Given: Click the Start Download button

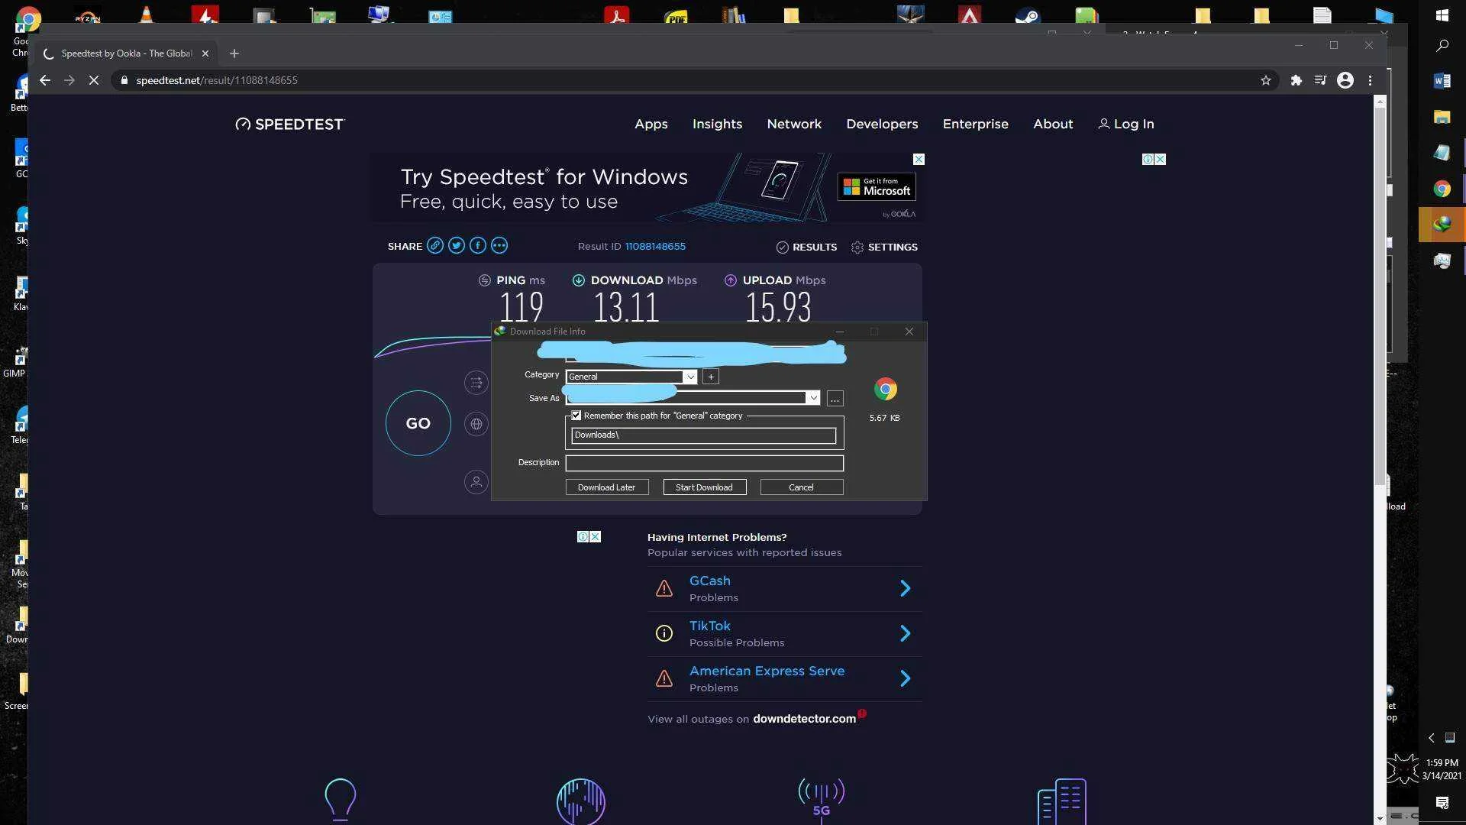Looking at the screenshot, I should click(x=705, y=487).
